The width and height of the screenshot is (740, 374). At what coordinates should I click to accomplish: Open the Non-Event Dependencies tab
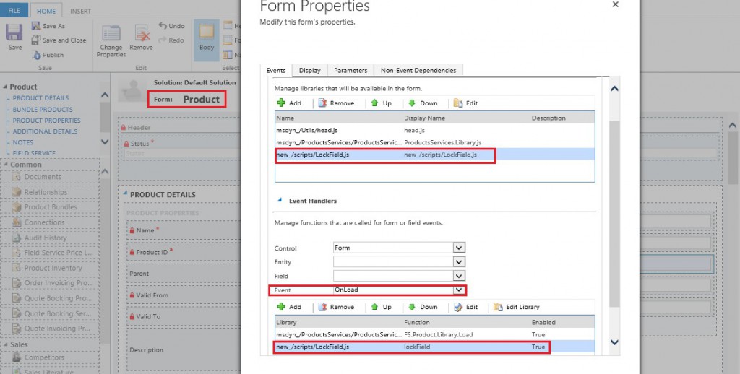(418, 70)
